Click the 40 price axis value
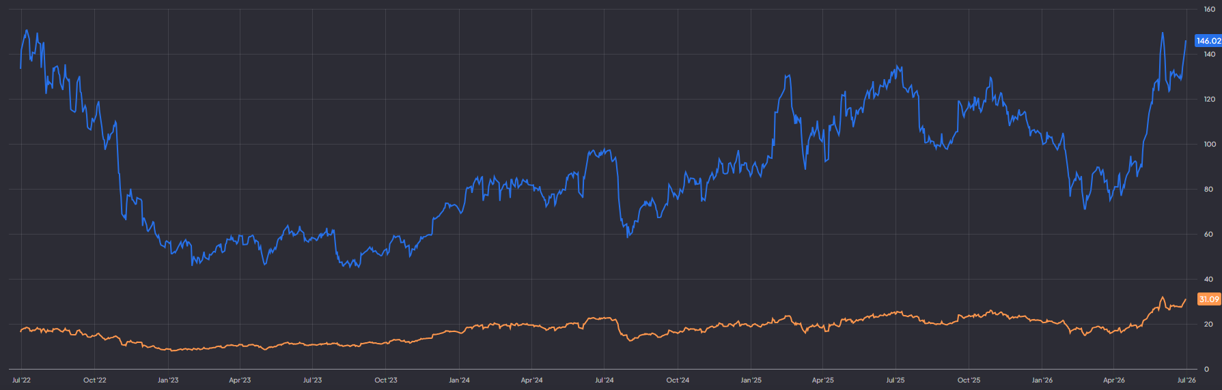 pyautogui.click(x=1208, y=280)
